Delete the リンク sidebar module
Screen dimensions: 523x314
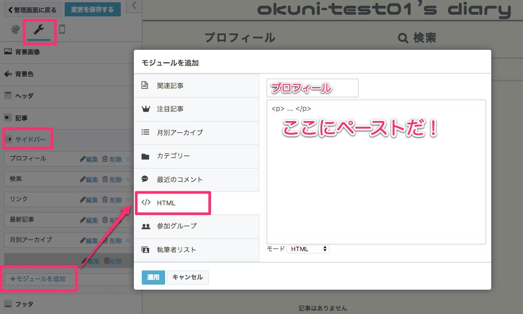pos(112,200)
